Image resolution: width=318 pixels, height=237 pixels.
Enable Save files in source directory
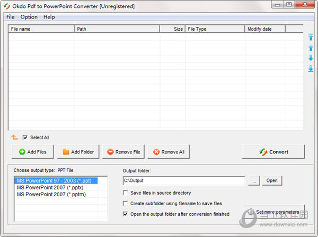[x=125, y=193]
